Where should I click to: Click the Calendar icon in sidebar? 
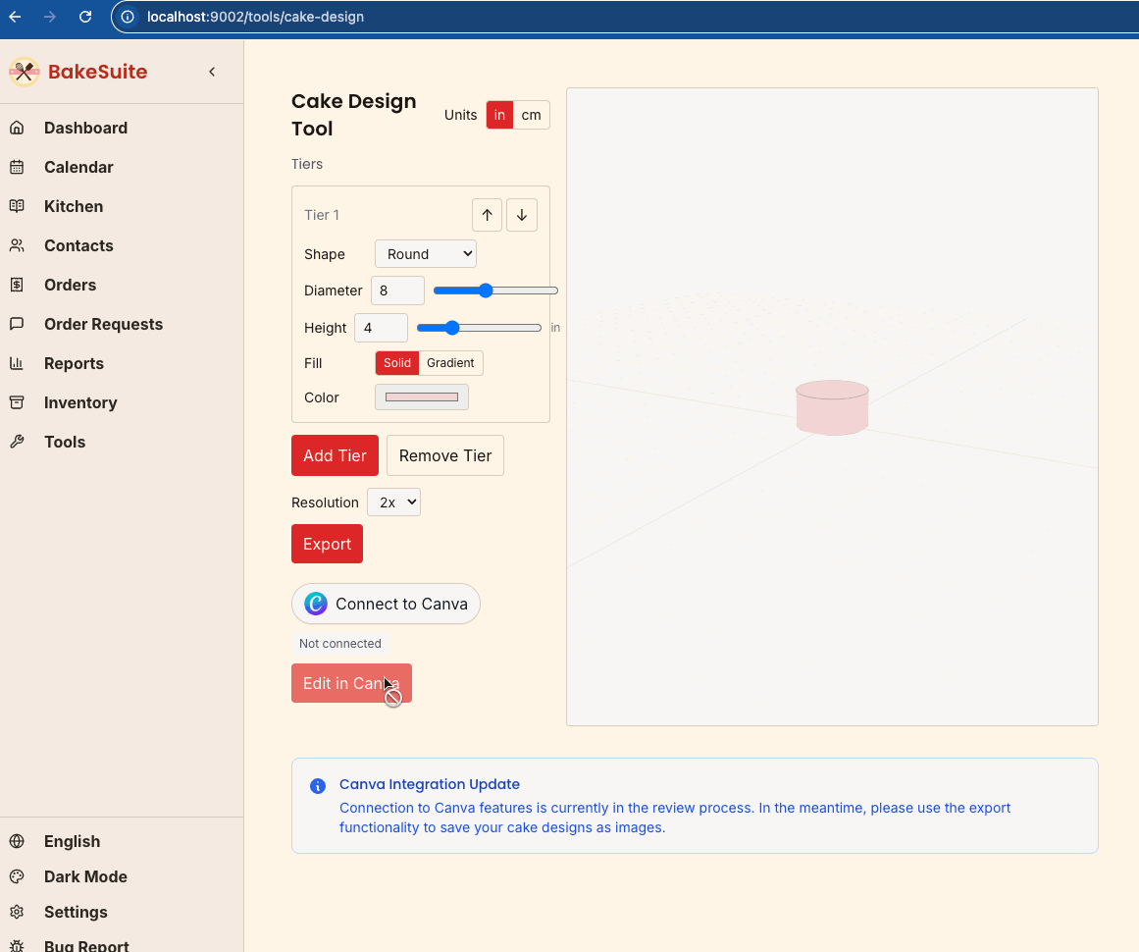click(17, 167)
